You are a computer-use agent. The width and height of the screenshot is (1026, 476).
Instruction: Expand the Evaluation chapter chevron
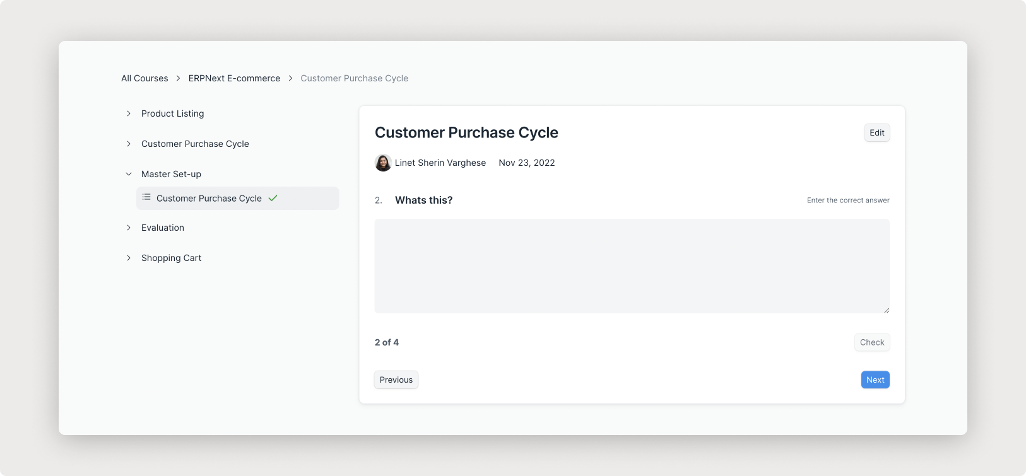129,228
